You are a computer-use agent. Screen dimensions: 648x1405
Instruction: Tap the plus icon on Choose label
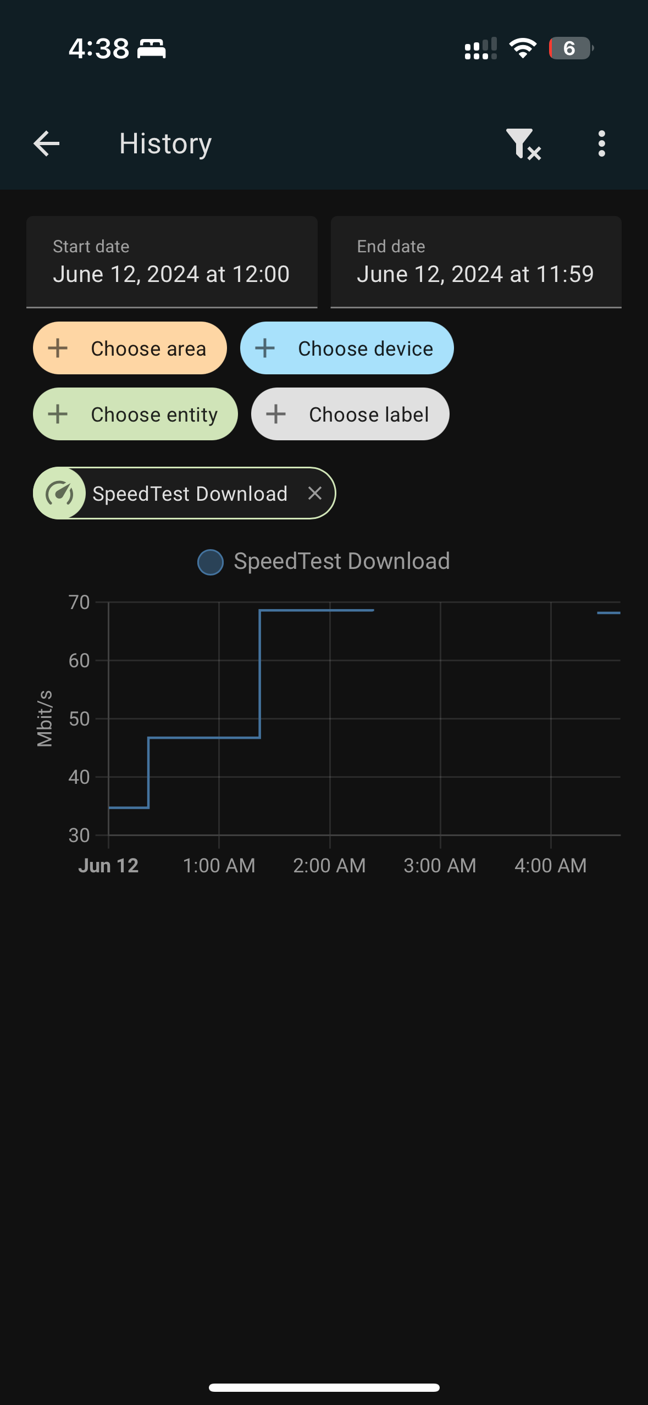(276, 414)
